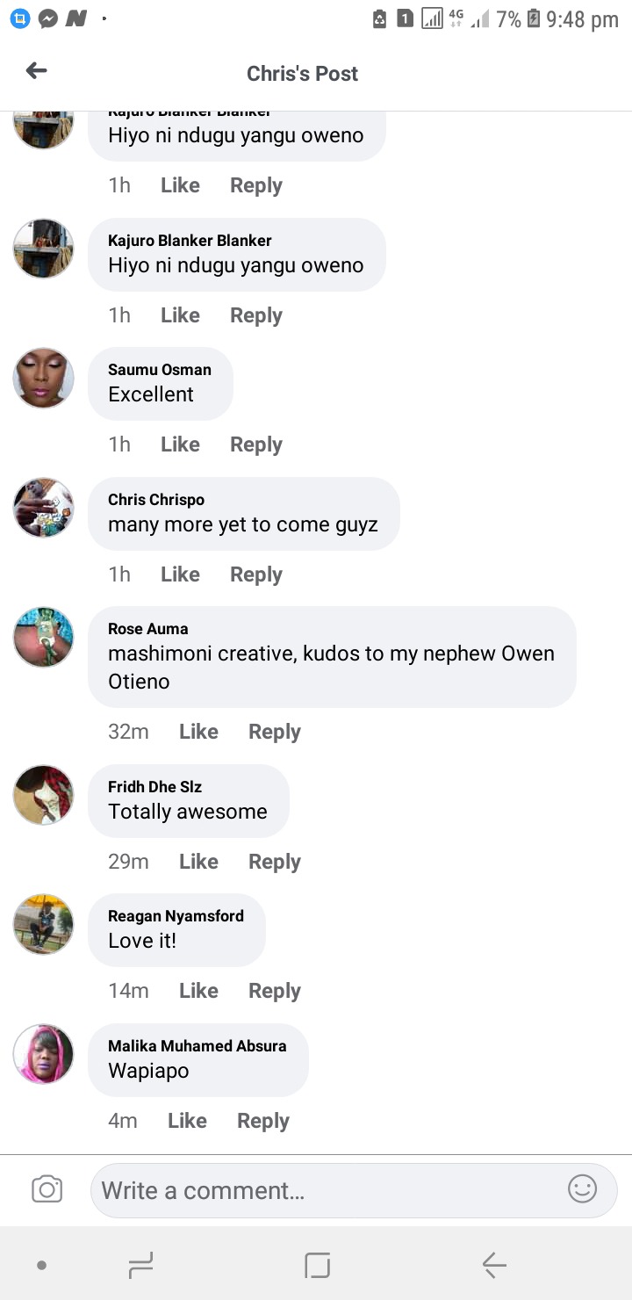Open the emoji smiley picker
This screenshot has height=1300, width=632.
[x=582, y=1189]
